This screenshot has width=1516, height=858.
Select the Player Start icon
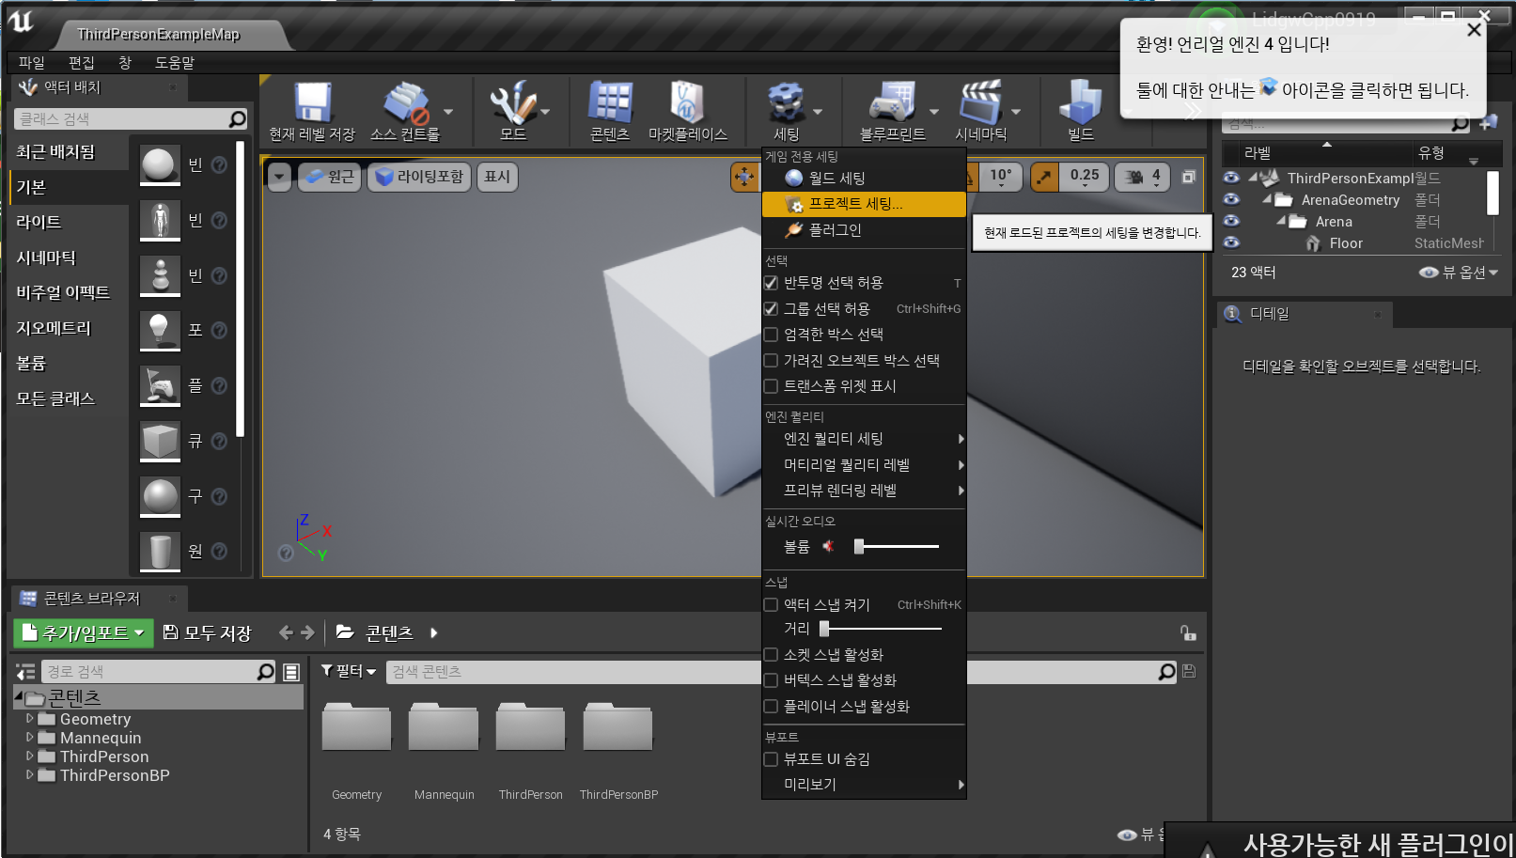coord(160,385)
